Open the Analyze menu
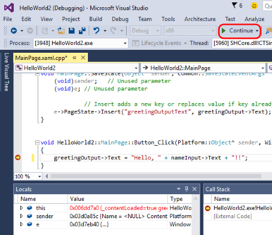Screen dimensions: 272x235 coord(255,19)
